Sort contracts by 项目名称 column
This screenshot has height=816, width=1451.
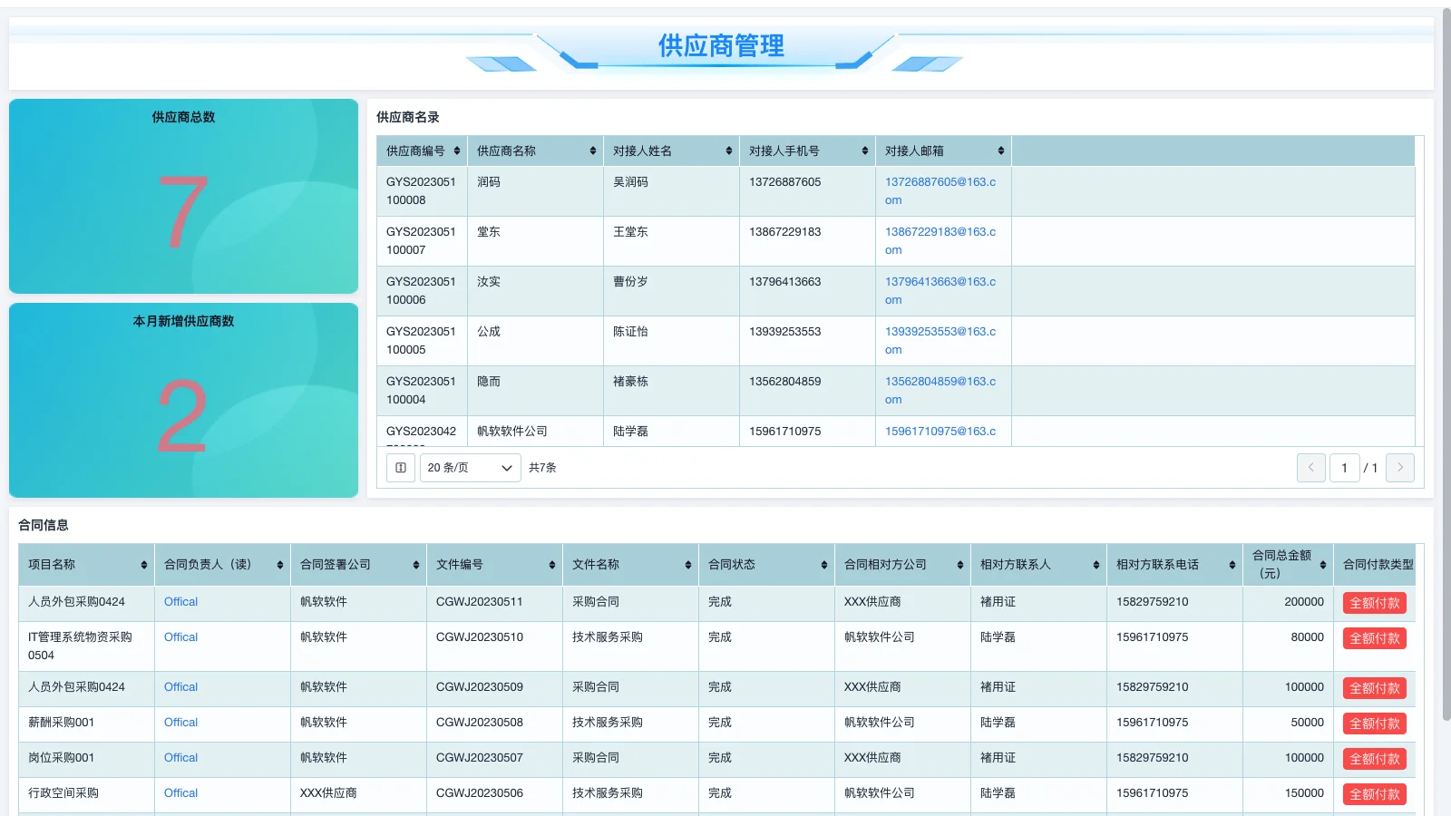(144, 565)
